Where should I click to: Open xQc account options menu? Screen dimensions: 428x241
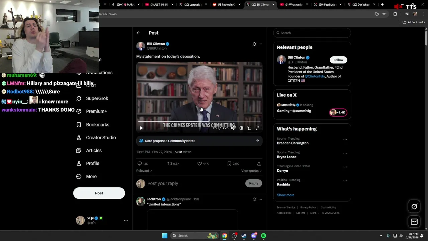click(126, 220)
